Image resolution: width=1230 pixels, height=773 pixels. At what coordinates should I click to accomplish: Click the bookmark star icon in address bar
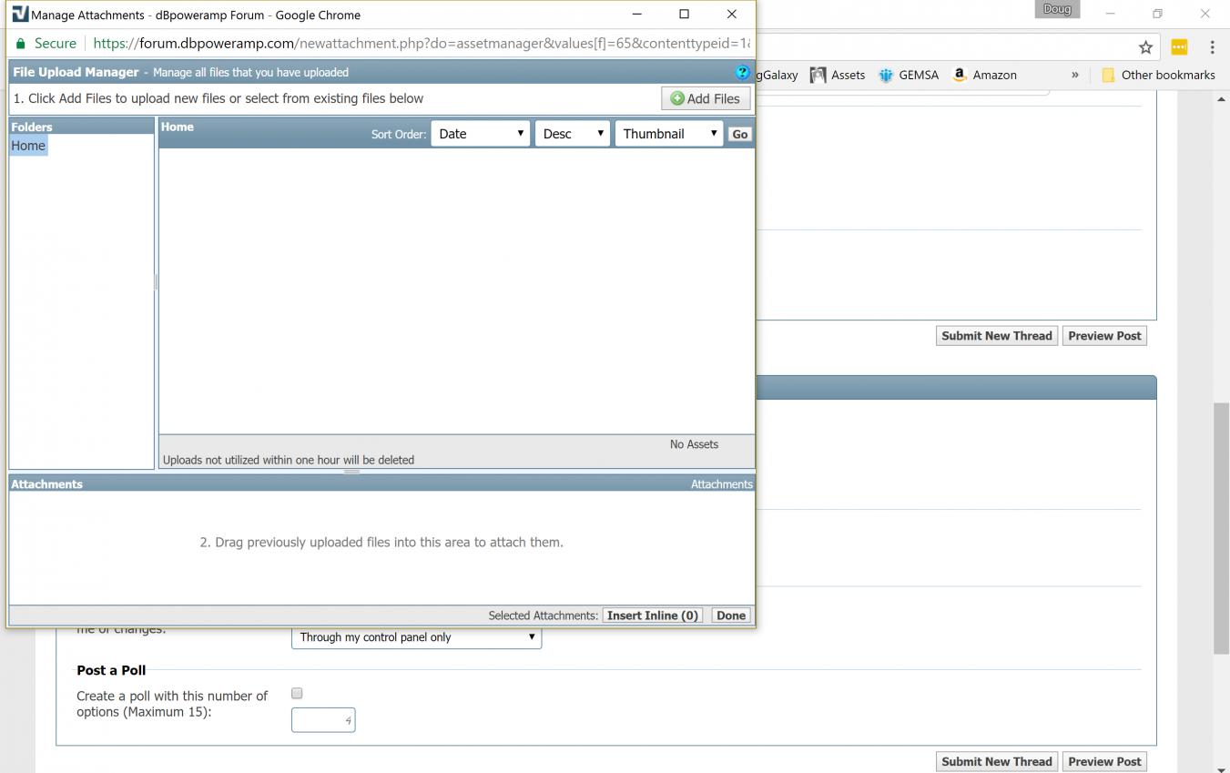tap(1145, 47)
